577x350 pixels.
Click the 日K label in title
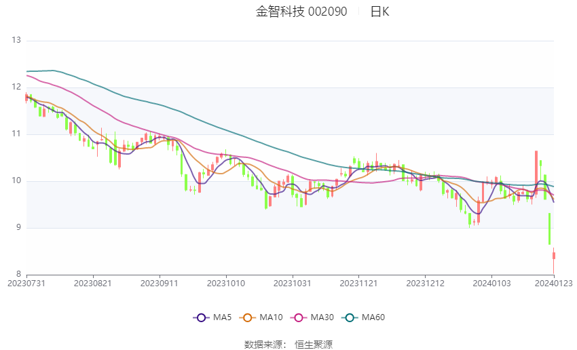point(379,12)
